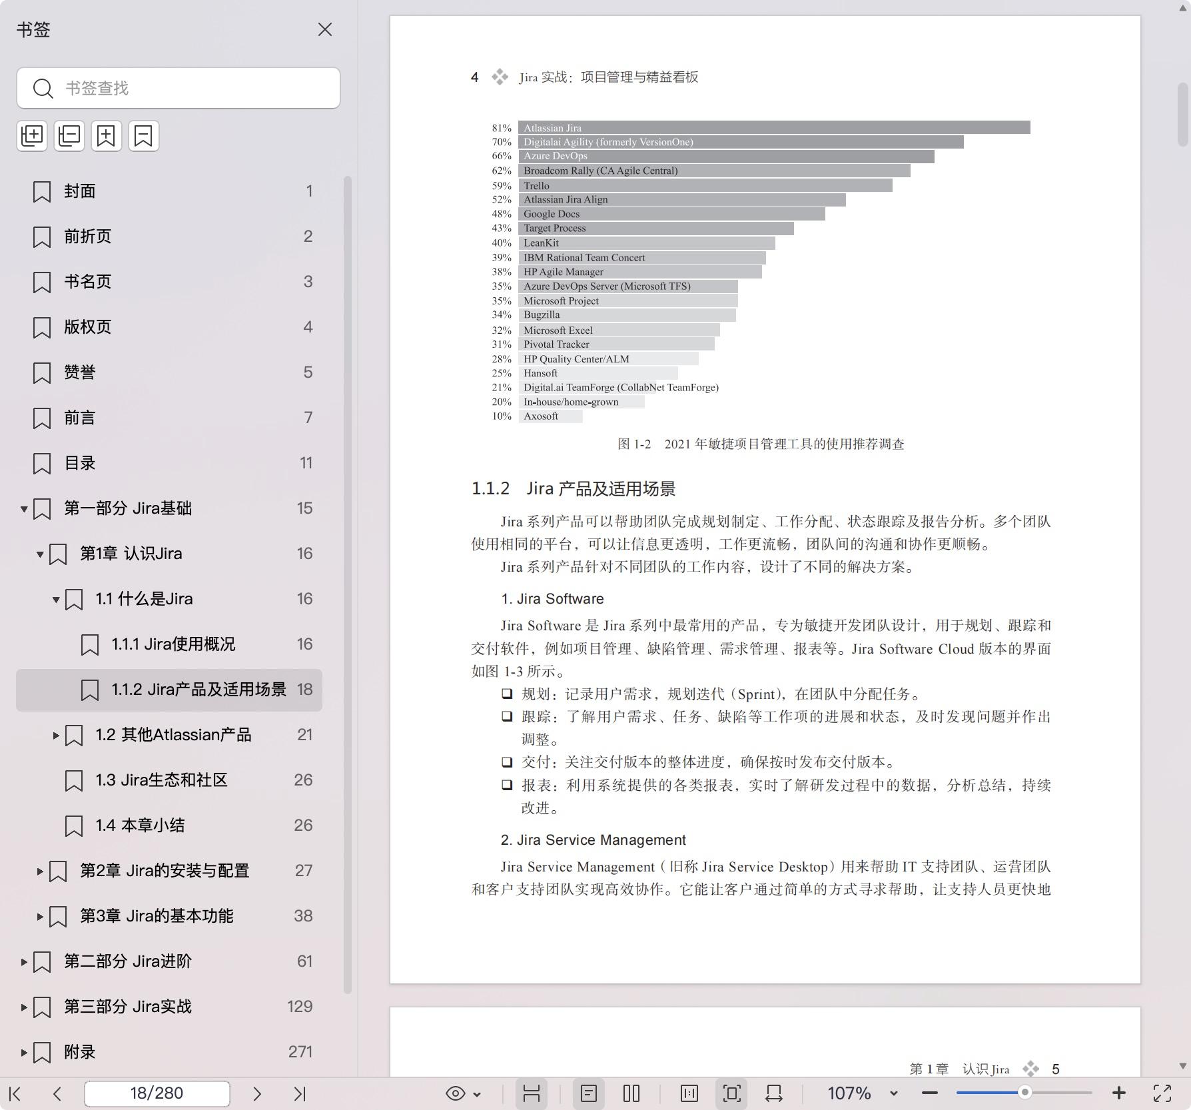Expand 第三部分 Jira实战 section
1191x1110 pixels.
point(24,1007)
